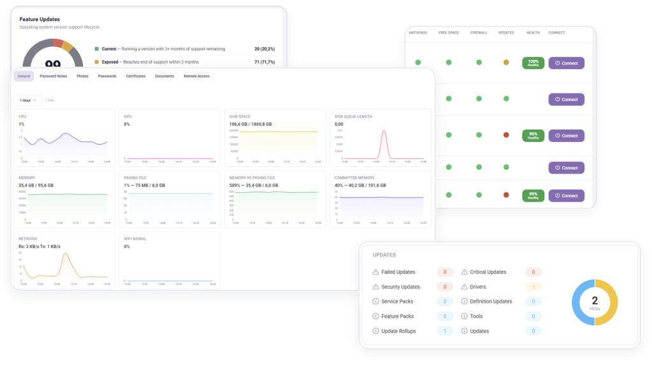Click the orange updates dot in 100% Healthy row

click(x=506, y=62)
